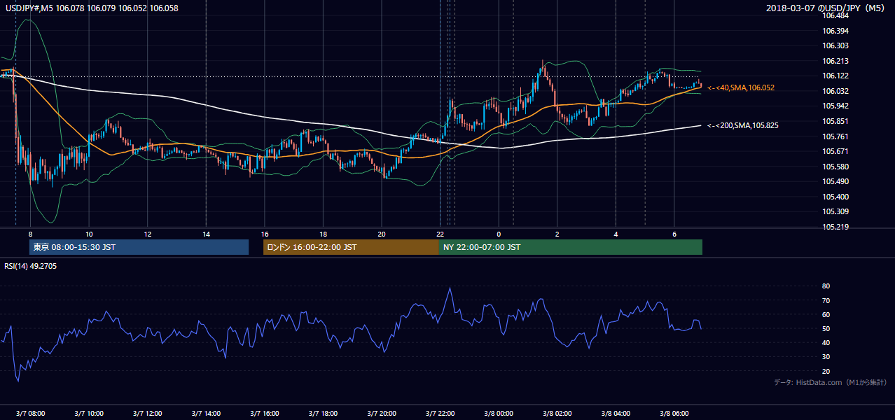Click the 3/7 22:00 time label

pyautogui.click(x=440, y=414)
